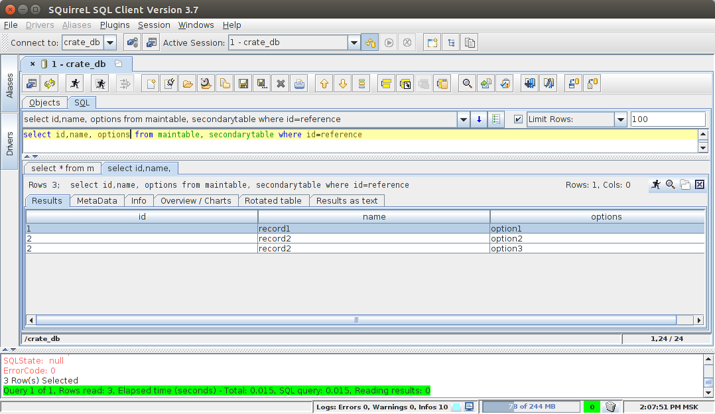Create a new SQL worksheet

point(151,84)
